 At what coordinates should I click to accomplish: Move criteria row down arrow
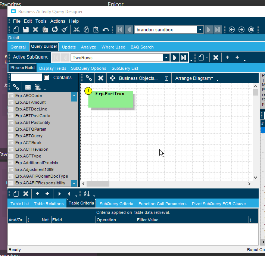(x=47, y=194)
